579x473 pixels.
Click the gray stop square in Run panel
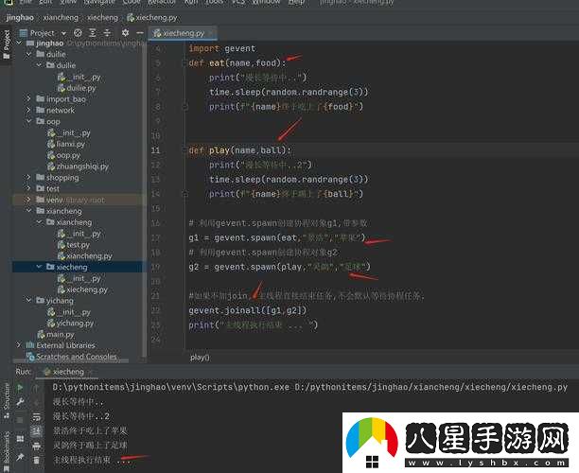click(x=20, y=420)
